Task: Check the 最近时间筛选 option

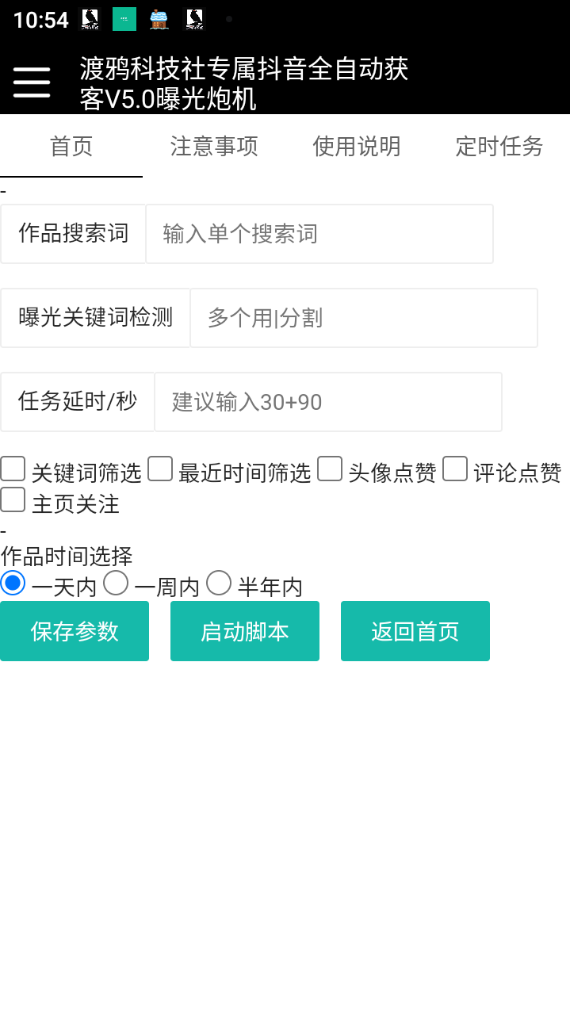Action: click(160, 469)
